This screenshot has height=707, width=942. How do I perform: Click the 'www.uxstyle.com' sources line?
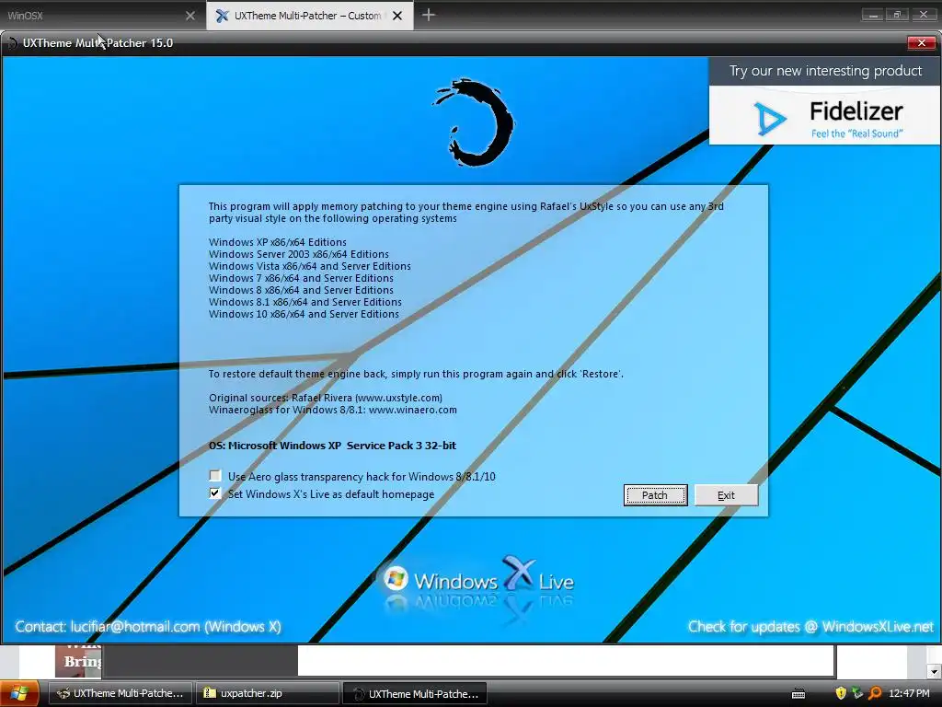(x=326, y=398)
